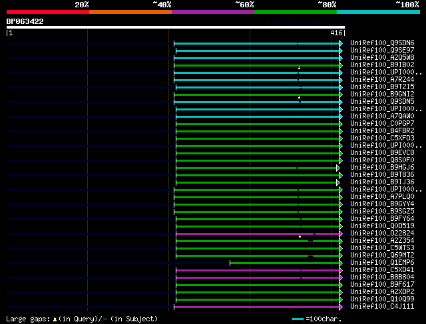Select the UniRef100_B9GYY4 label

(382, 204)
